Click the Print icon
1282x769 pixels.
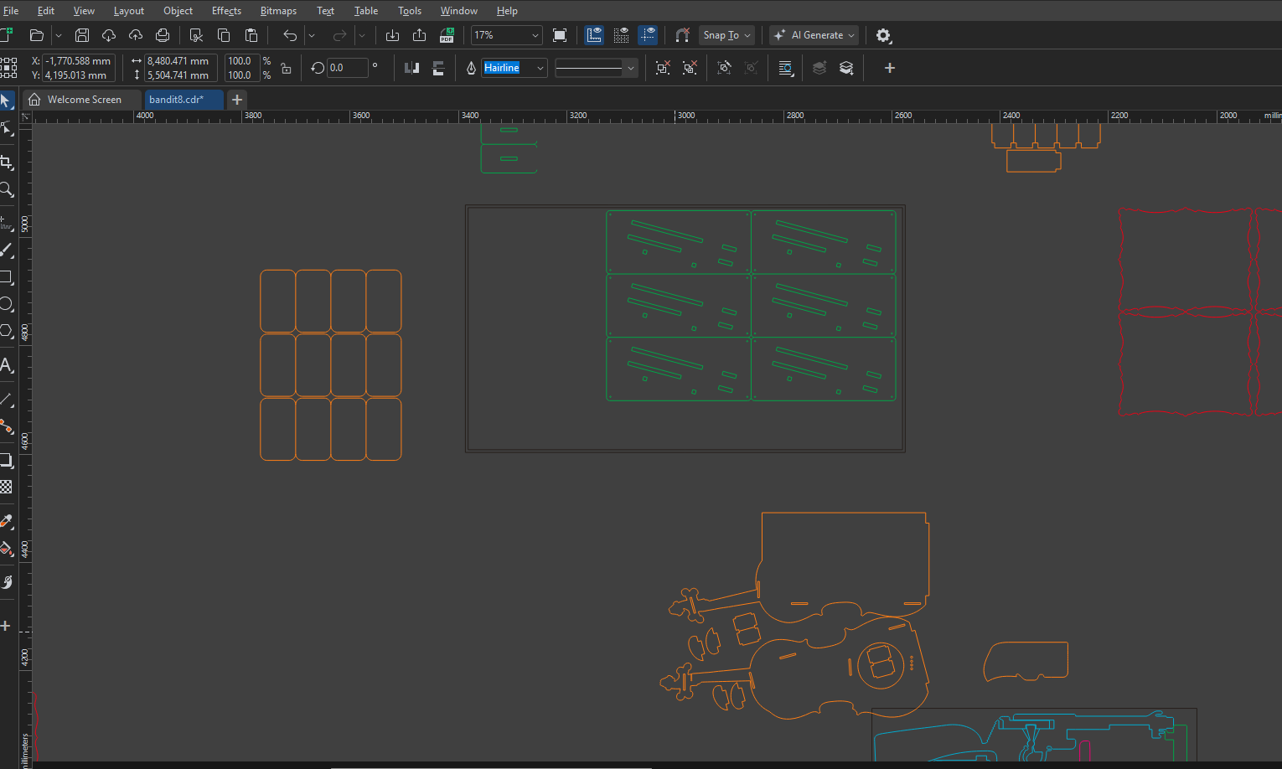[163, 35]
